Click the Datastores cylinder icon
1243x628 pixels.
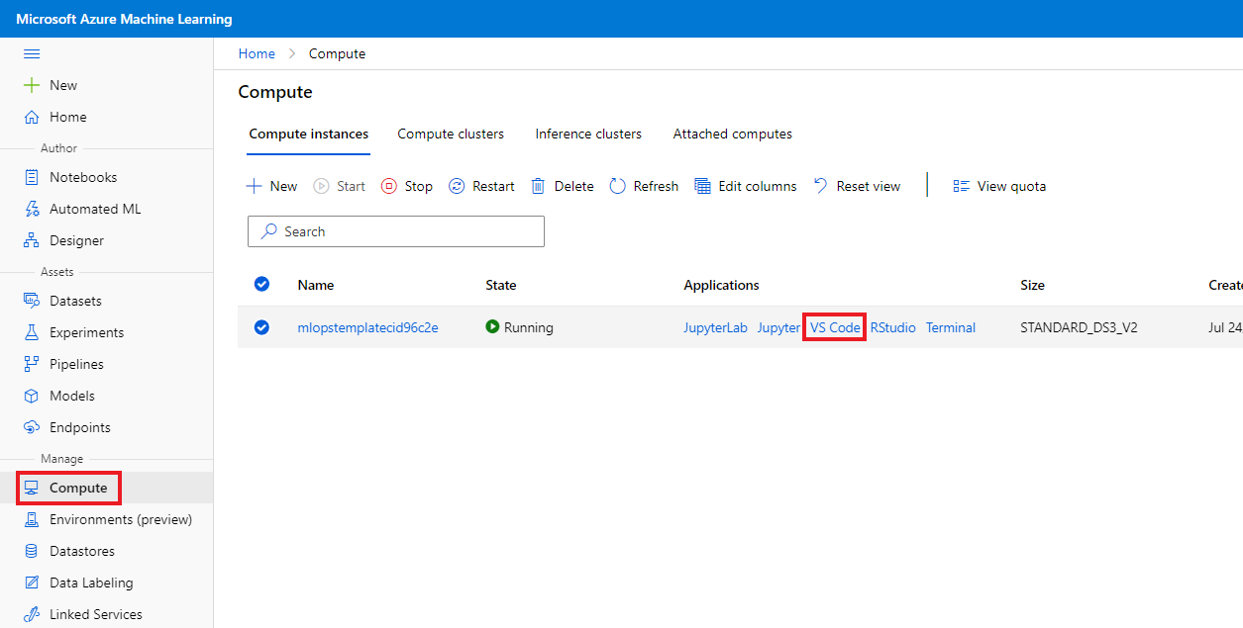tap(32, 551)
